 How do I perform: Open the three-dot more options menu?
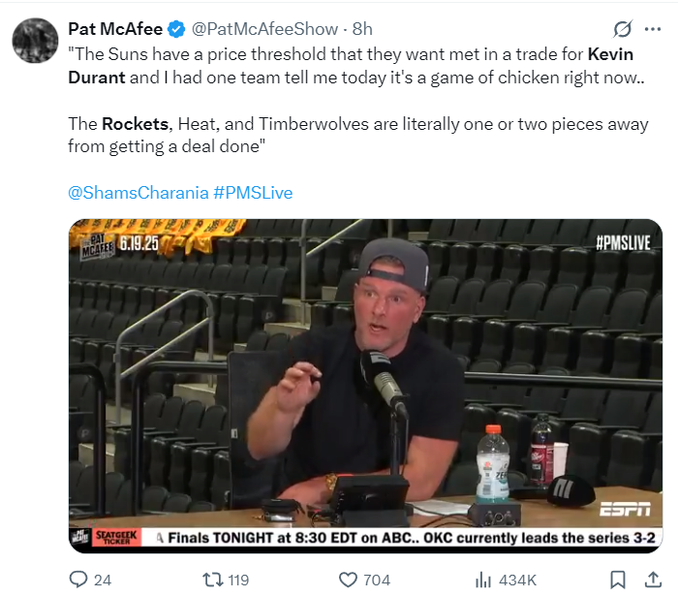[x=653, y=30]
